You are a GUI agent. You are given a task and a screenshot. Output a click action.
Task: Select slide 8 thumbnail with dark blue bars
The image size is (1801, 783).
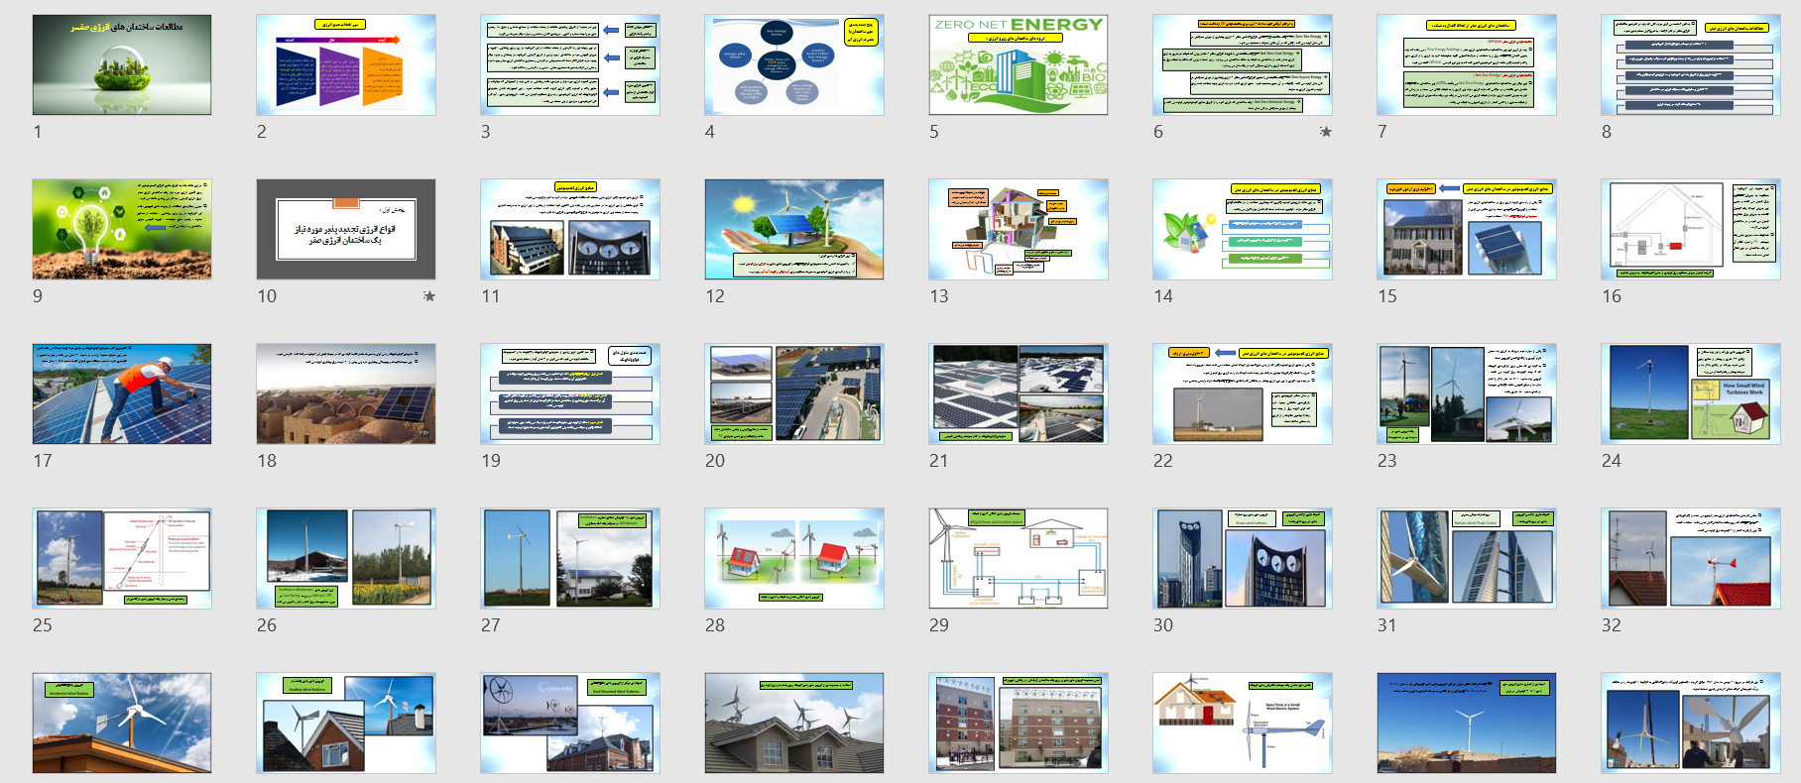click(1691, 64)
